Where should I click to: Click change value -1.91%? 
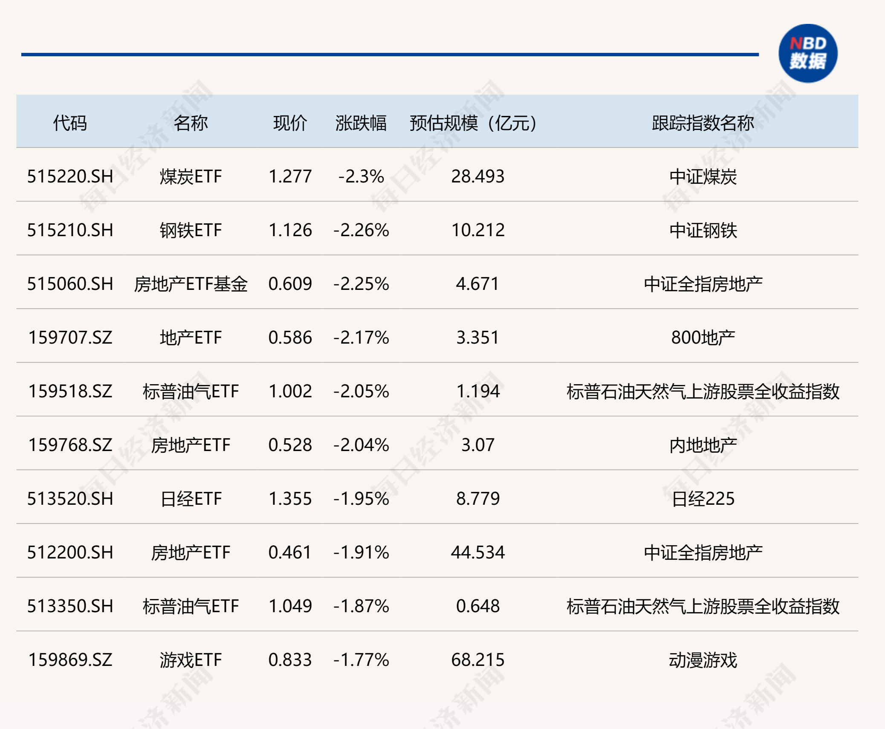pyautogui.click(x=361, y=553)
